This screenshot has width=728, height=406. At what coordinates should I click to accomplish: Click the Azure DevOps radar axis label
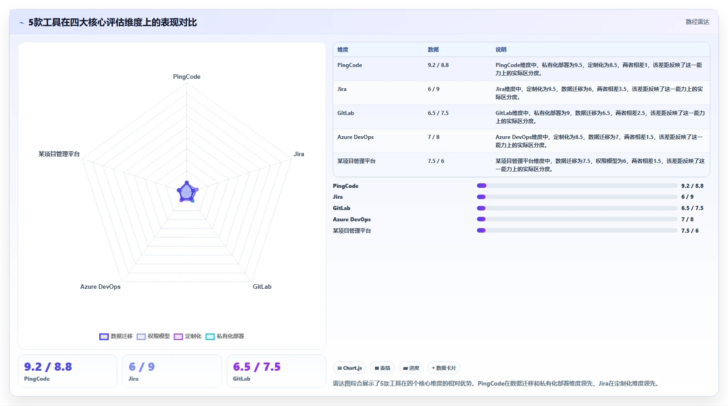(101, 287)
